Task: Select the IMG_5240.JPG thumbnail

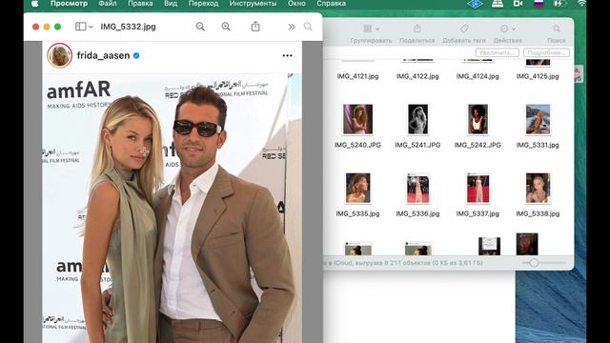Action: click(358, 119)
